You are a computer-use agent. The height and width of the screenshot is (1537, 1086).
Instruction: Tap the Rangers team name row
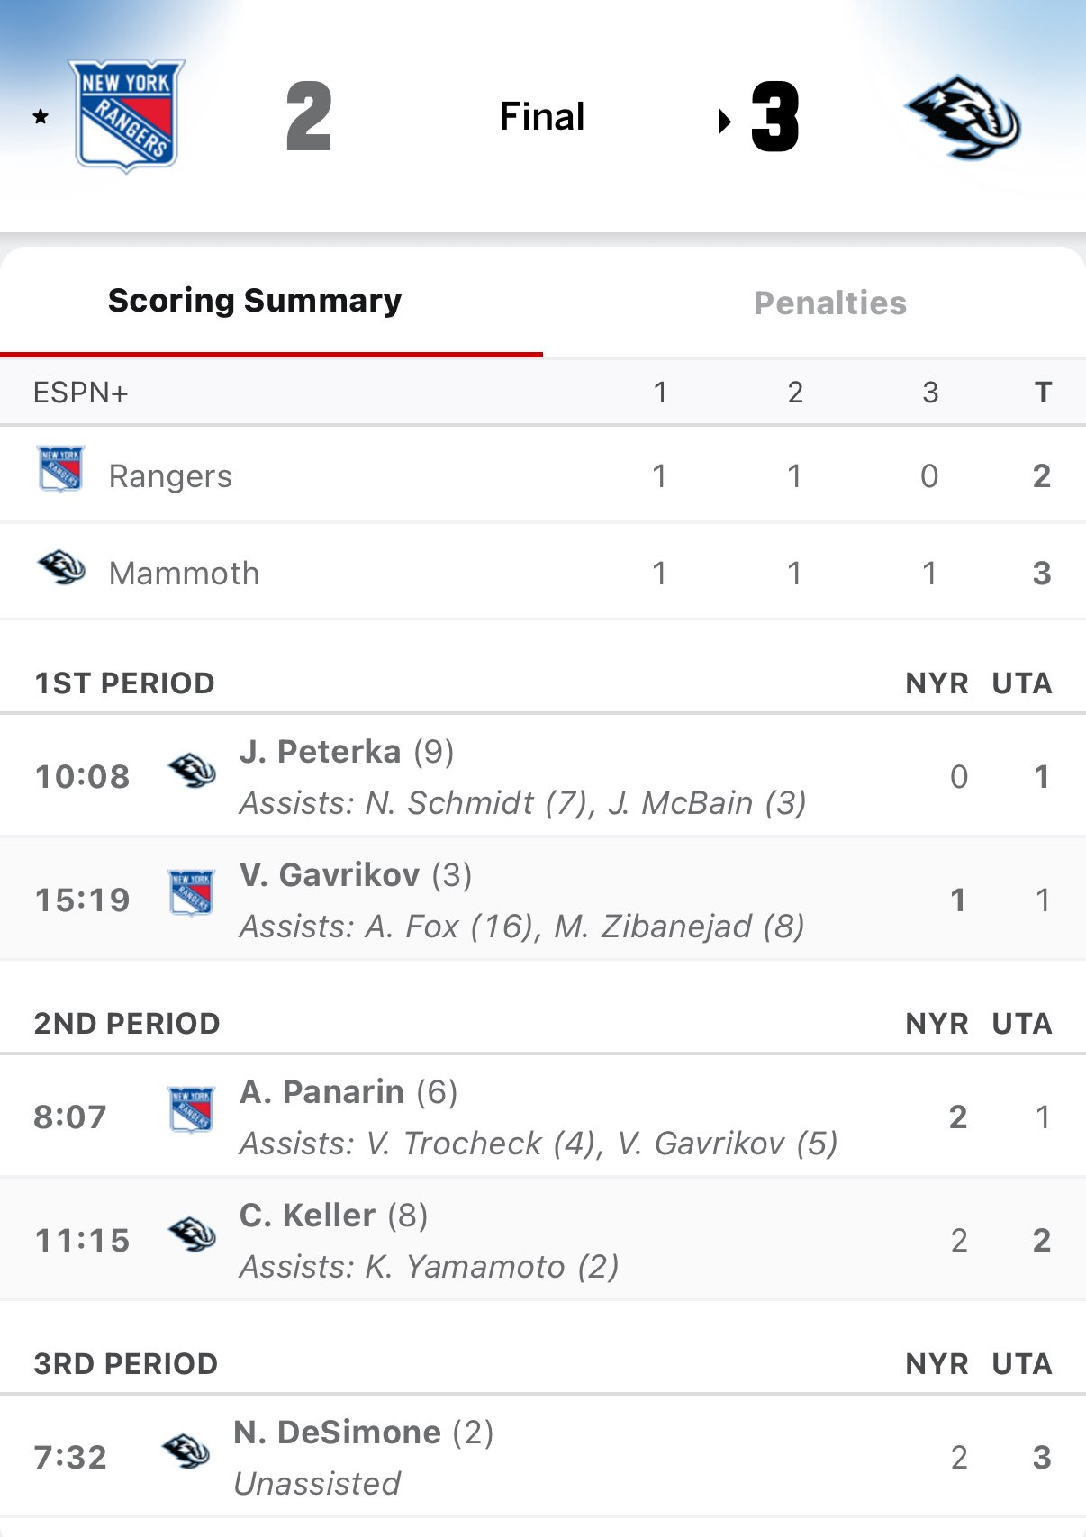(170, 476)
